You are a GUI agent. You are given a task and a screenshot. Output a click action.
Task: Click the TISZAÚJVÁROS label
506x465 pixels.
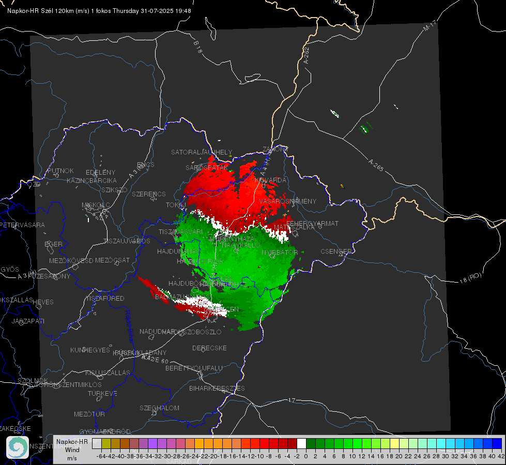click(127, 241)
